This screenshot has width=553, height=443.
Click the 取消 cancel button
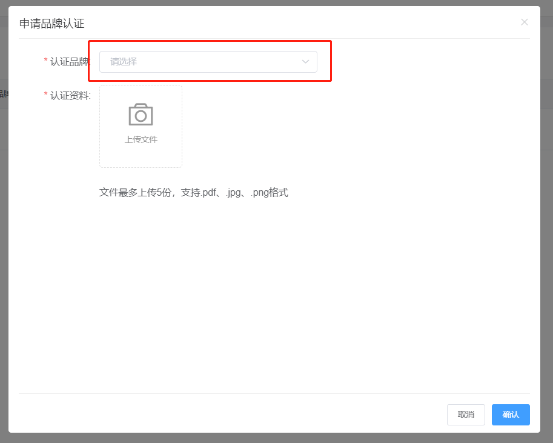point(466,415)
